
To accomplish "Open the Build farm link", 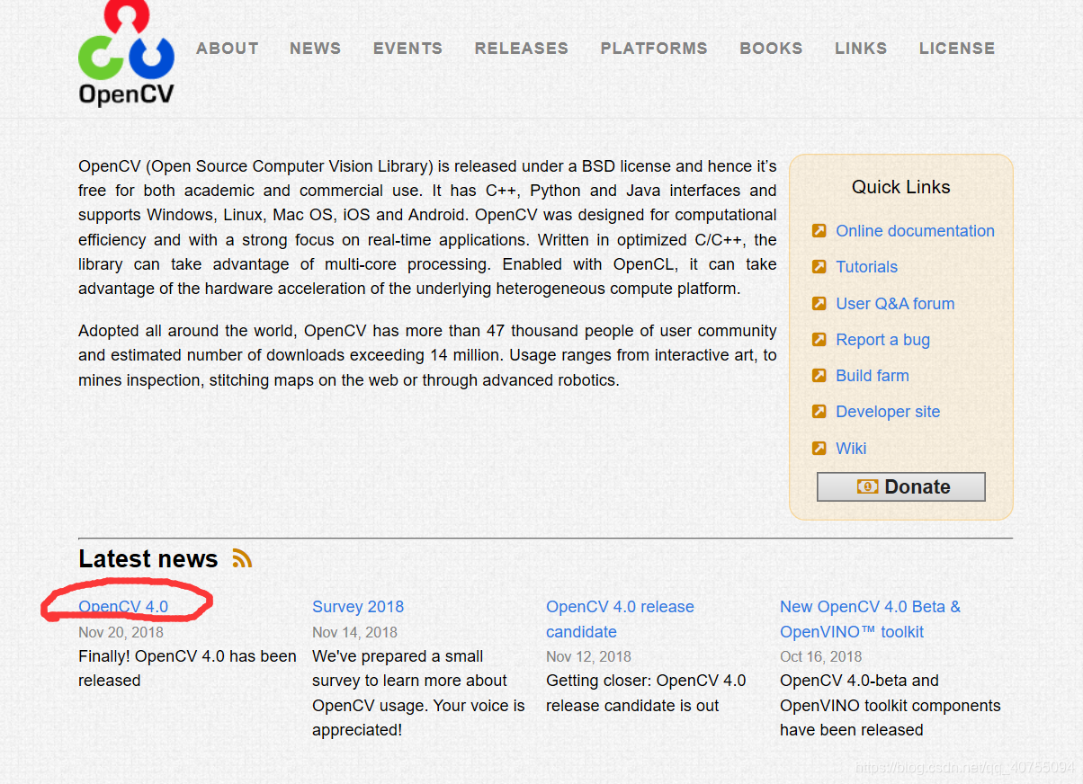I will tap(873, 376).
